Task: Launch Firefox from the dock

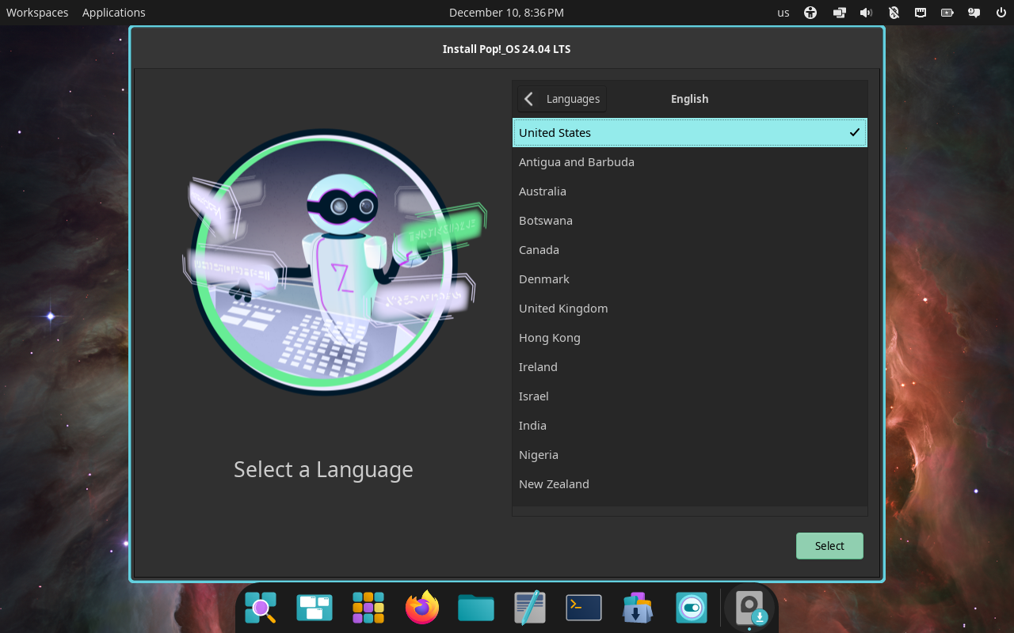Action: [x=422, y=608]
